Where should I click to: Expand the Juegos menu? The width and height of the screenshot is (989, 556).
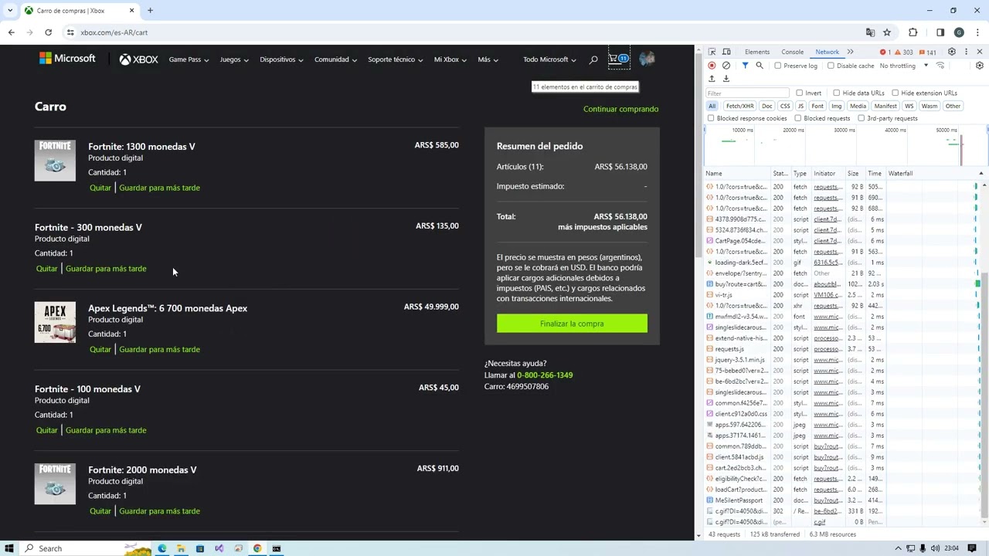234,59
